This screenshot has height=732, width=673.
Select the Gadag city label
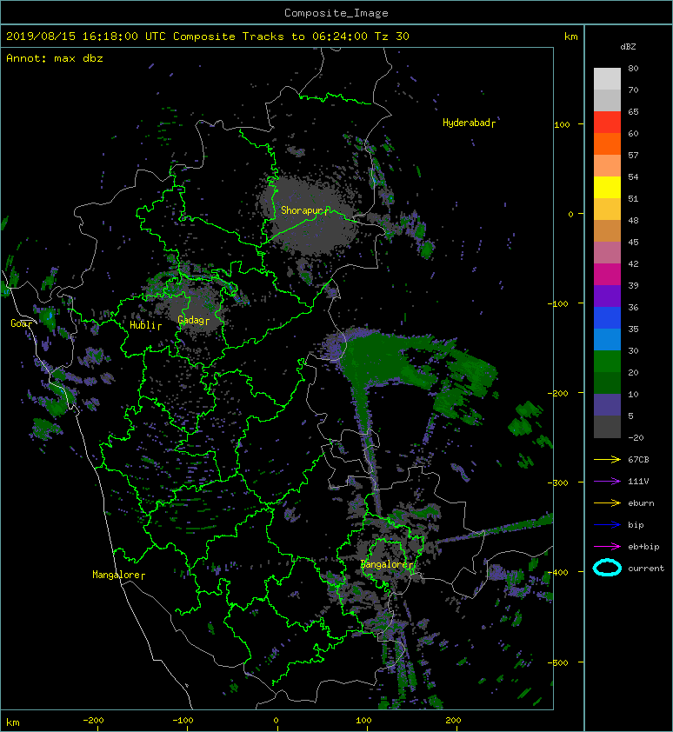[x=191, y=320]
